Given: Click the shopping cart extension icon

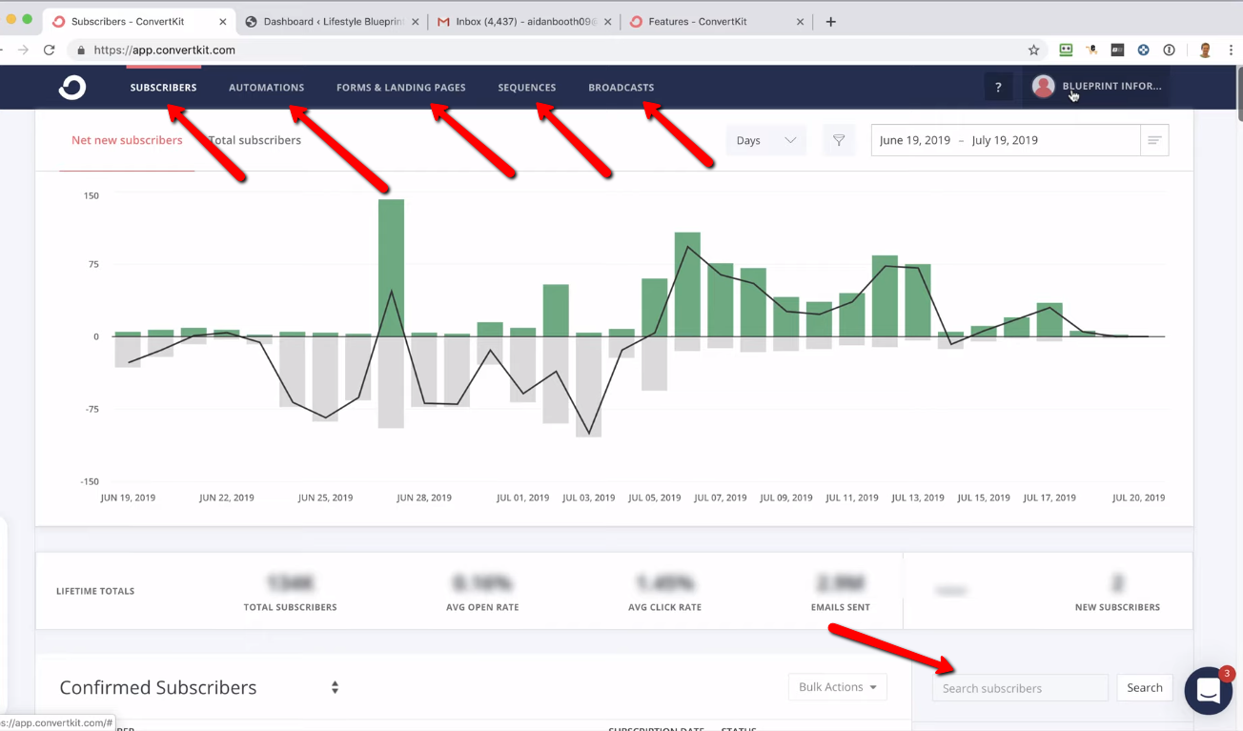Looking at the screenshot, I should point(1091,50).
